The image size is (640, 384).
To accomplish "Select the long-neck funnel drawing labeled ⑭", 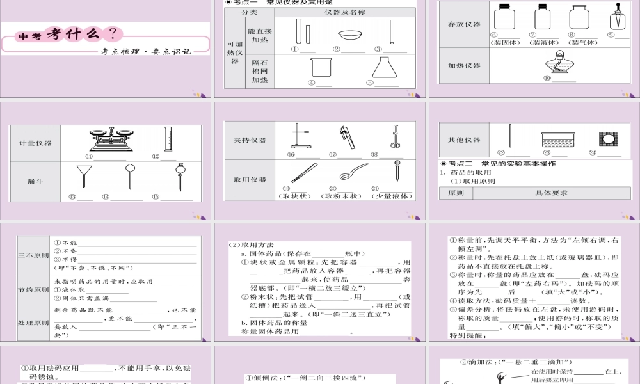I will [130, 177].
